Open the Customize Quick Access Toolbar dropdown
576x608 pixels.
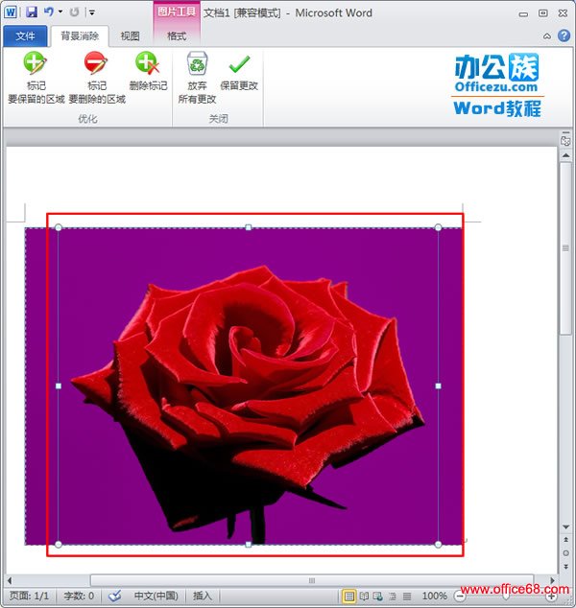[92, 12]
